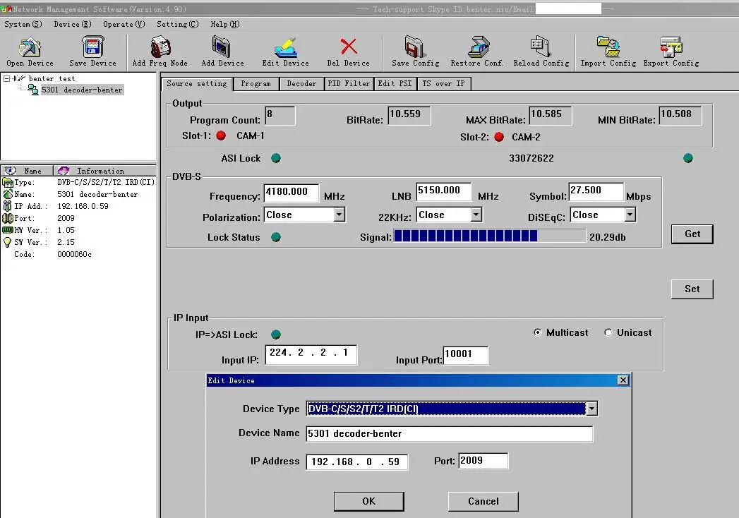
Task: Select the Unicast radio button
Action: pyautogui.click(x=608, y=333)
